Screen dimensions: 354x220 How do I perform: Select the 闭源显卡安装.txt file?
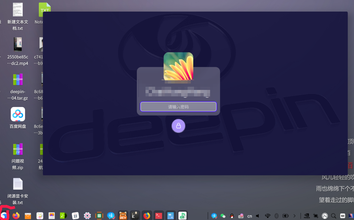point(18,191)
